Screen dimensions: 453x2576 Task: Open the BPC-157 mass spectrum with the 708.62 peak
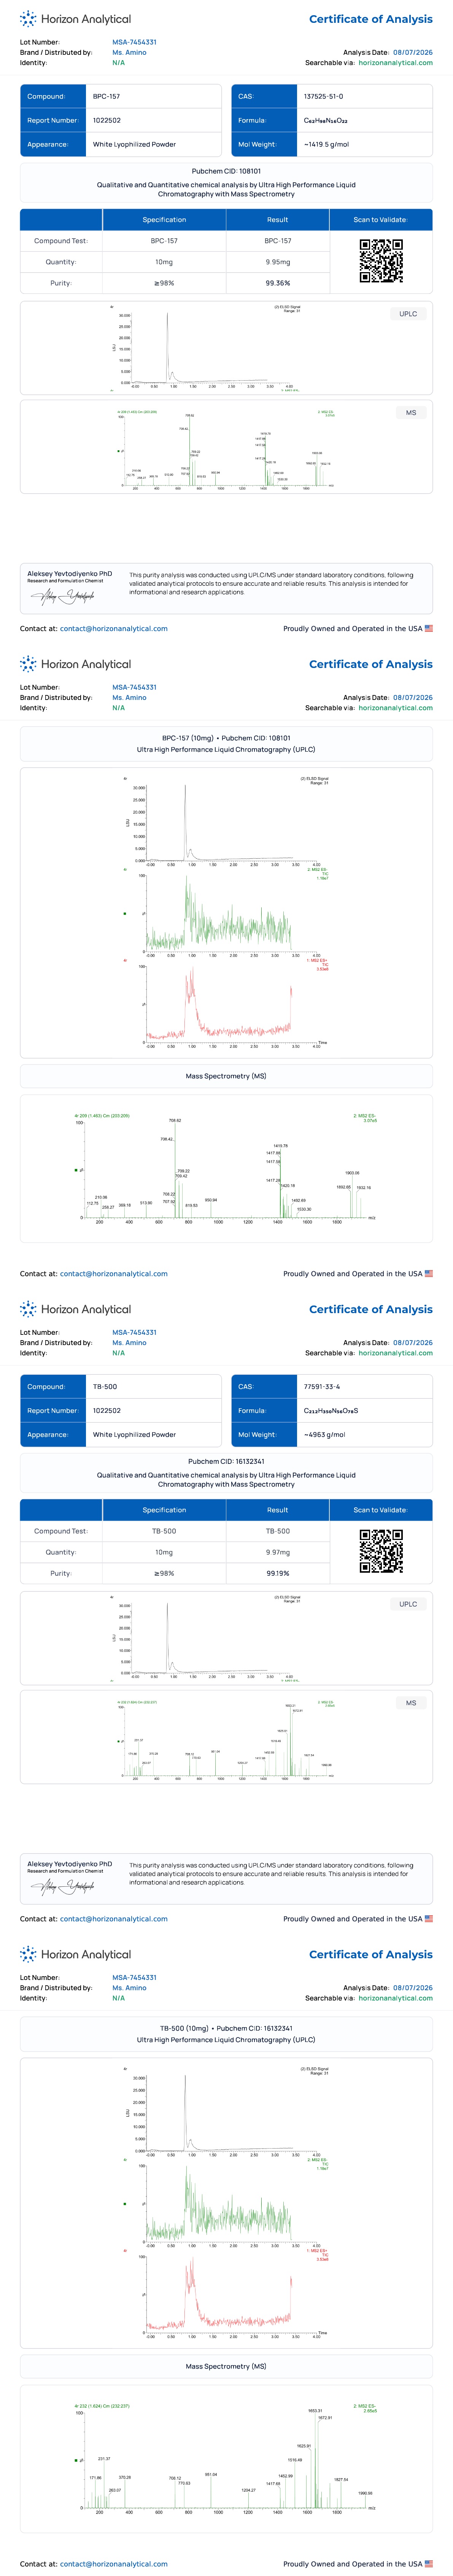[x=226, y=1168]
